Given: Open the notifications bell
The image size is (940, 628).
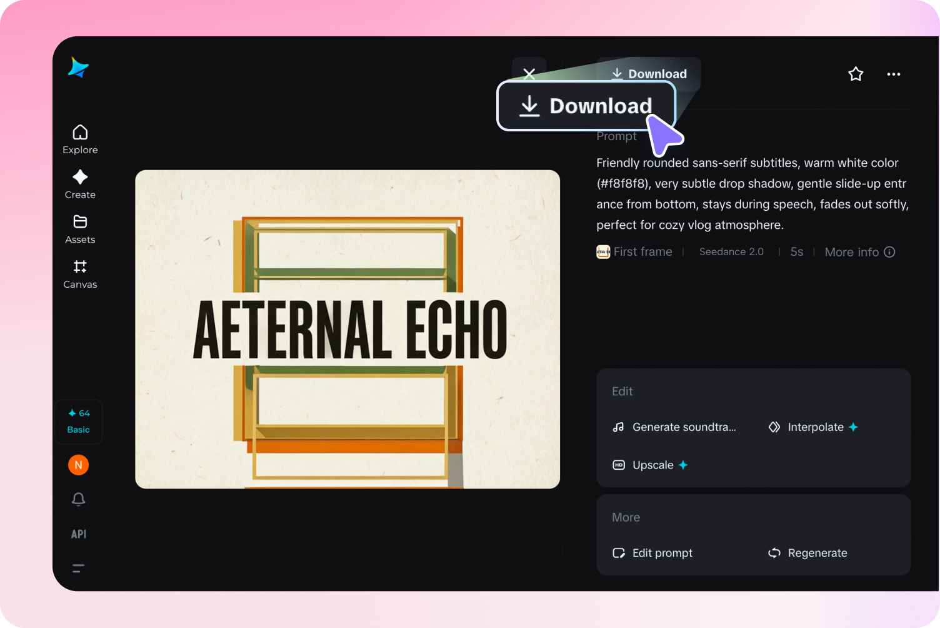Looking at the screenshot, I should pyautogui.click(x=78, y=499).
